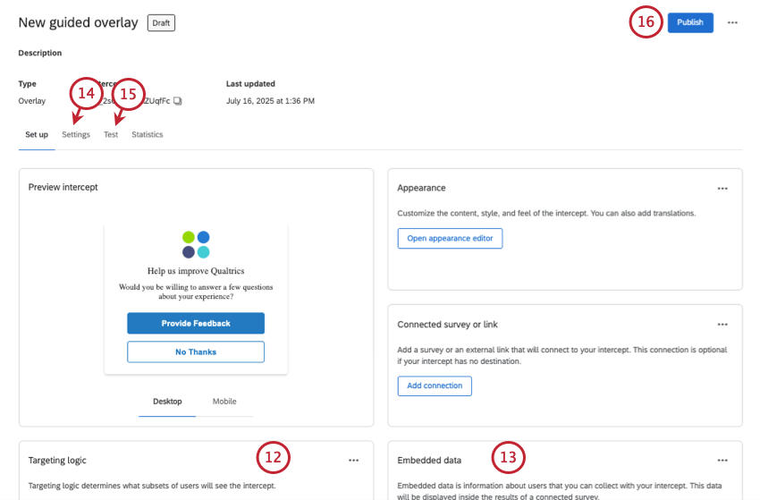Viewport: 760px width, 500px height.
Task: Select the Set up tab
Action: 37,134
